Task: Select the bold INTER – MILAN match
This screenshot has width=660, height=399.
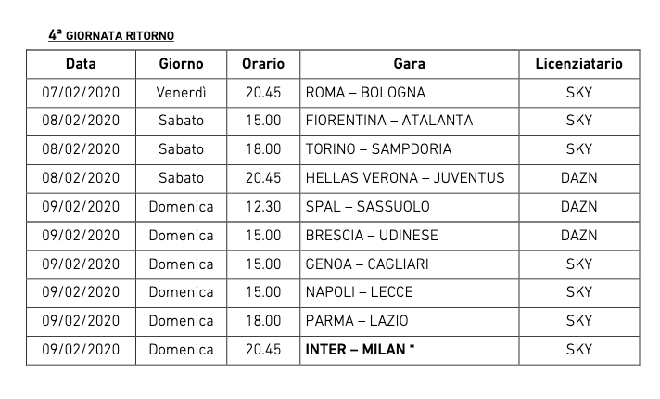Action: (359, 350)
